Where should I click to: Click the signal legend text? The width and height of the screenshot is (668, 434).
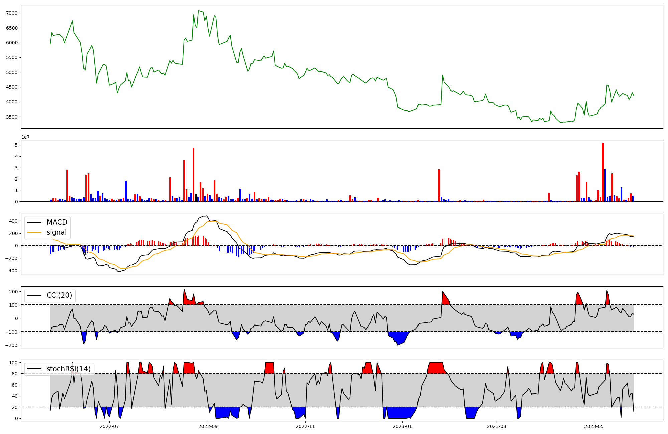pos(57,232)
